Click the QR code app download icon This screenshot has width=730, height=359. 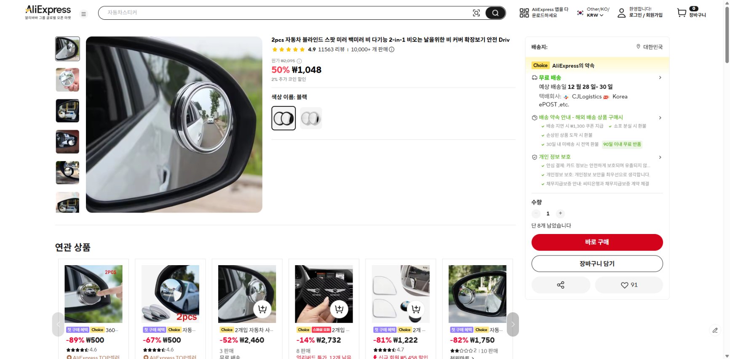523,13
